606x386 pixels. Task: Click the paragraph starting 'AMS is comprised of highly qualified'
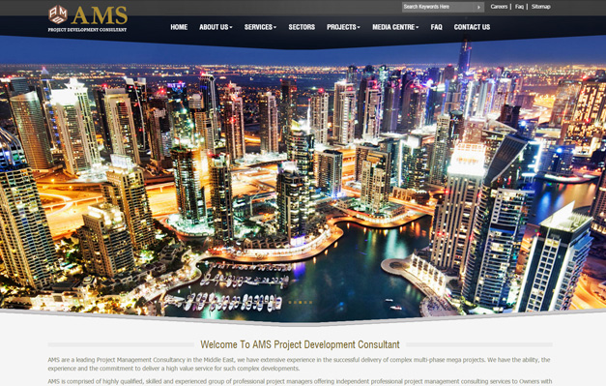coord(300,382)
